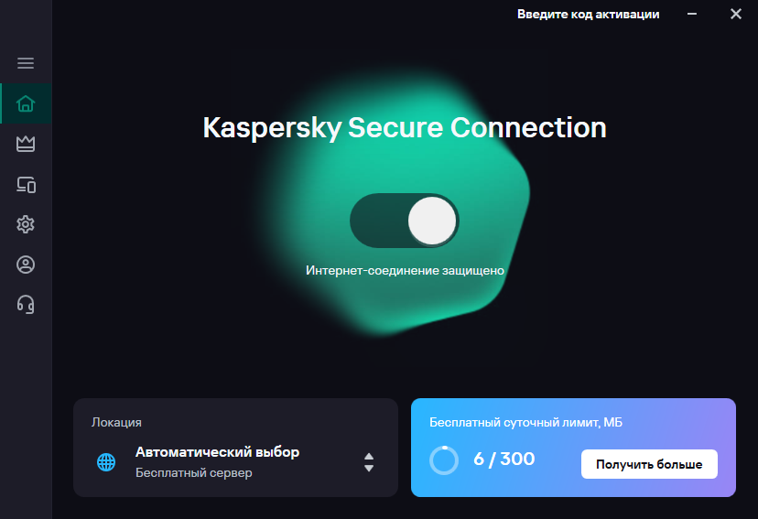Click the globe icon in the Локация card
Image resolution: width=758 pixels, height=519 pixels.
tap(106, 462)
